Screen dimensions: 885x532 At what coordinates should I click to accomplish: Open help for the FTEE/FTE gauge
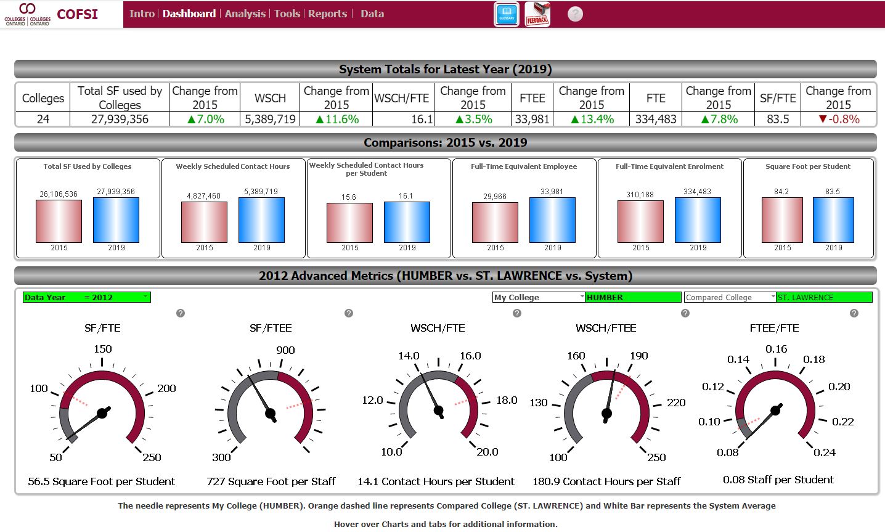click(x=854, y=313)
